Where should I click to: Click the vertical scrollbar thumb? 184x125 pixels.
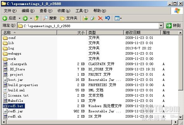(181, 63)
